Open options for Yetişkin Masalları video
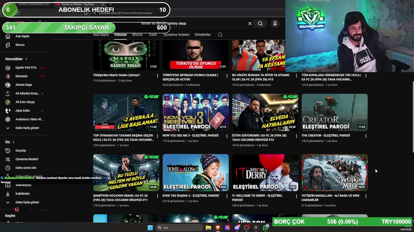Viewport: 414px width, 232px height. (x=366, y=196)
